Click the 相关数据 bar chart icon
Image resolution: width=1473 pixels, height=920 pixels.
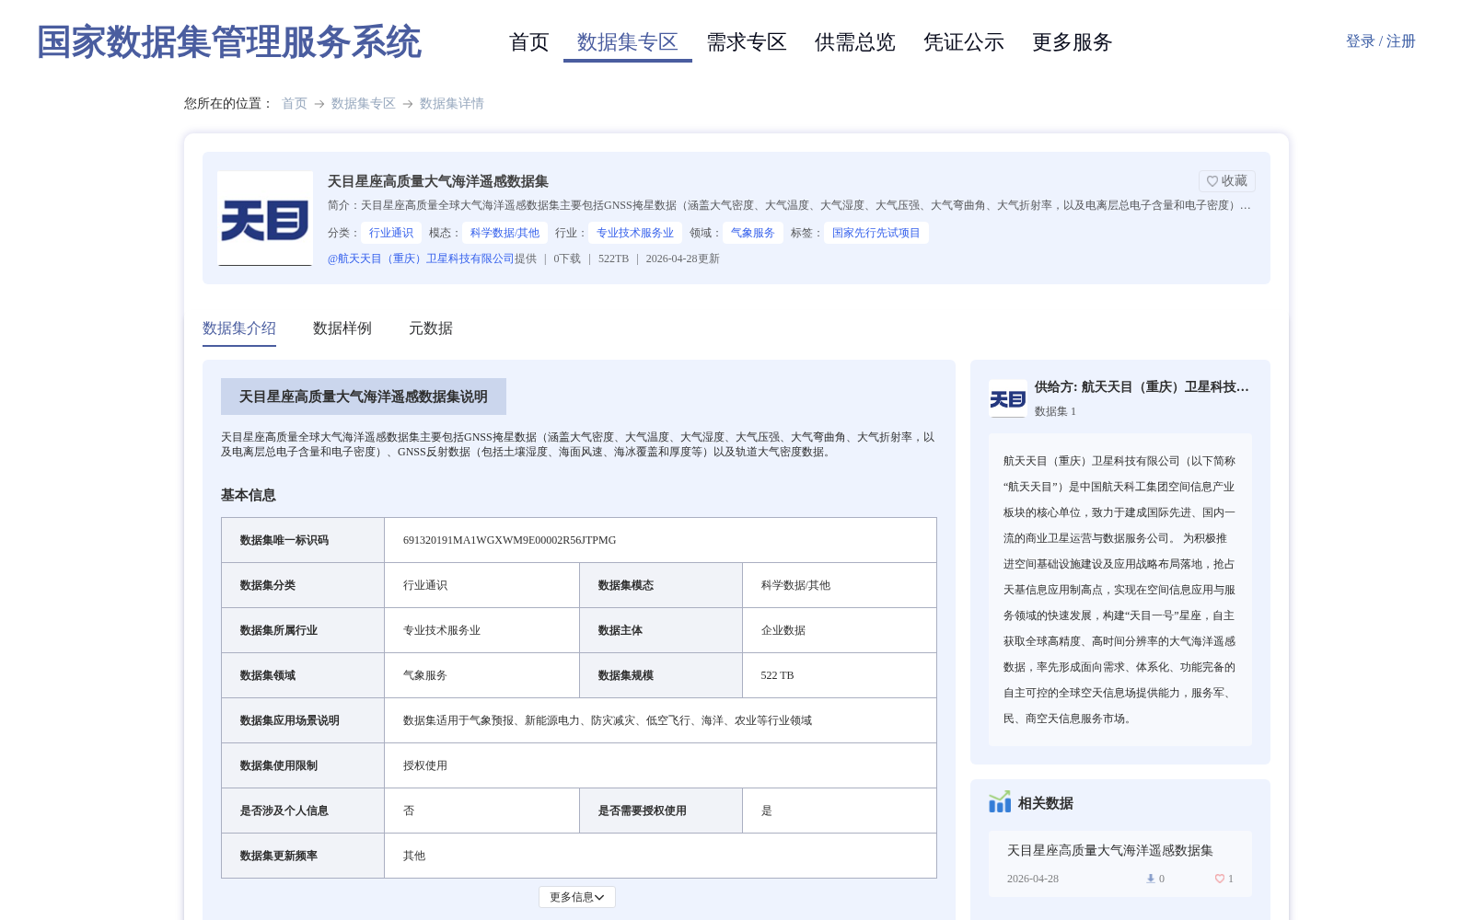click(x=1000, y=802)
